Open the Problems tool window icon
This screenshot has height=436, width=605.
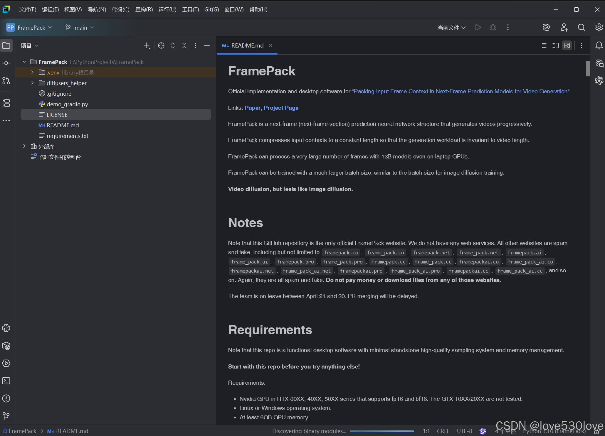tap(6, 398)
